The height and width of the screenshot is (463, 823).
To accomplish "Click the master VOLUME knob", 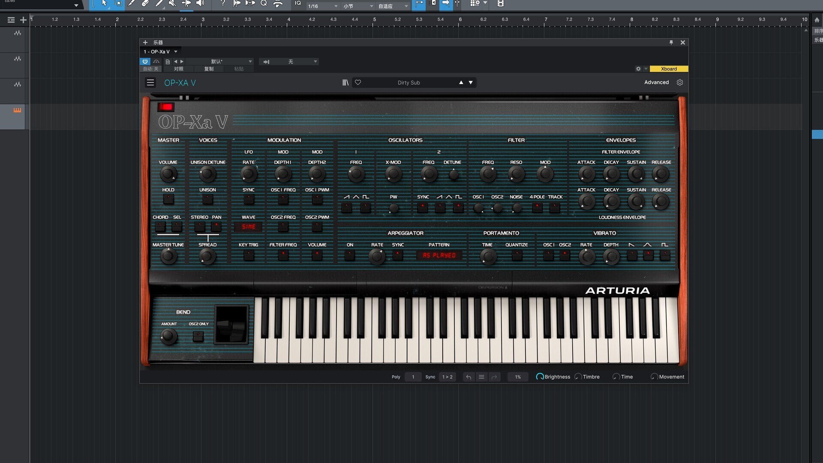I will click(168, 174).
